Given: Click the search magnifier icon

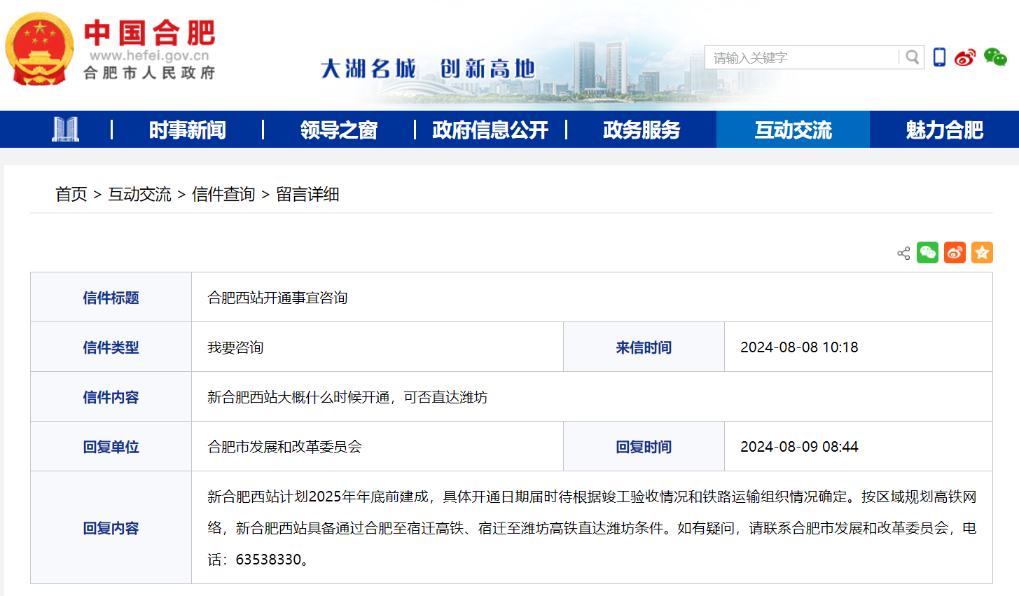Looking at the screenshot, I should click(912, 57).
